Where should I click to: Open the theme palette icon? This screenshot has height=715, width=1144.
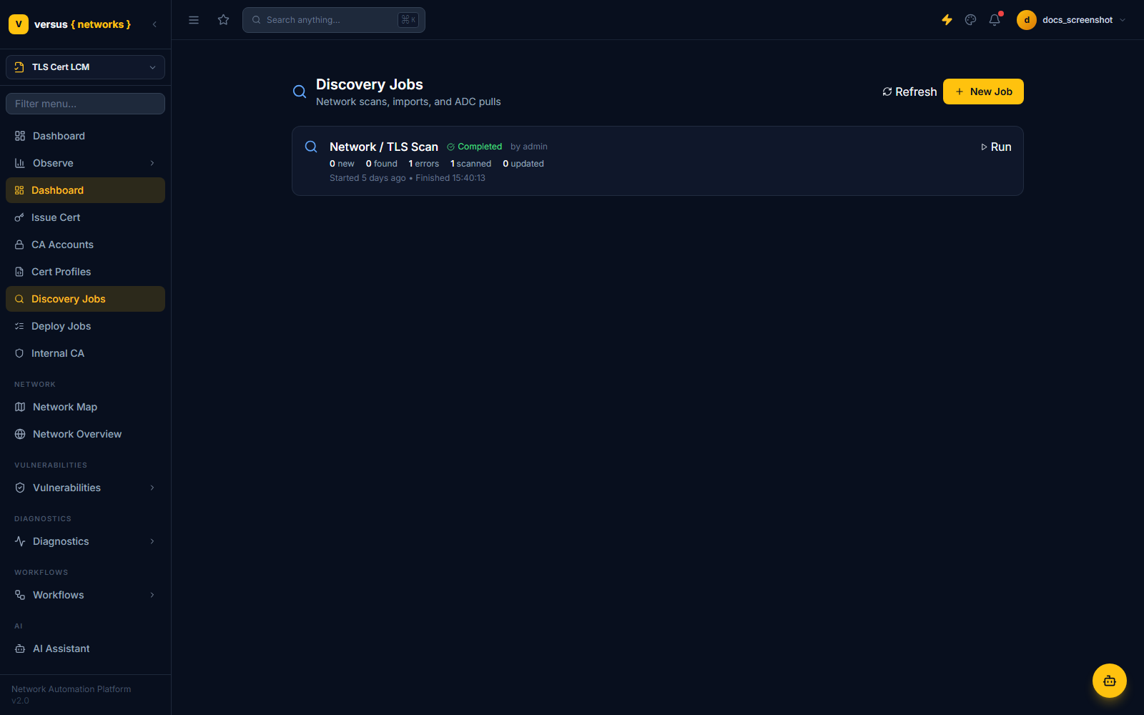pyautogui.click(x=970, y=20)
